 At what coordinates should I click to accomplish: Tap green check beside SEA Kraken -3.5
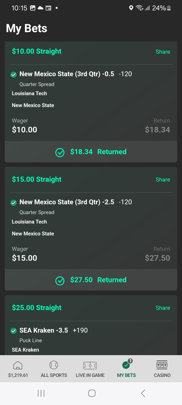(x=14, y=331)
